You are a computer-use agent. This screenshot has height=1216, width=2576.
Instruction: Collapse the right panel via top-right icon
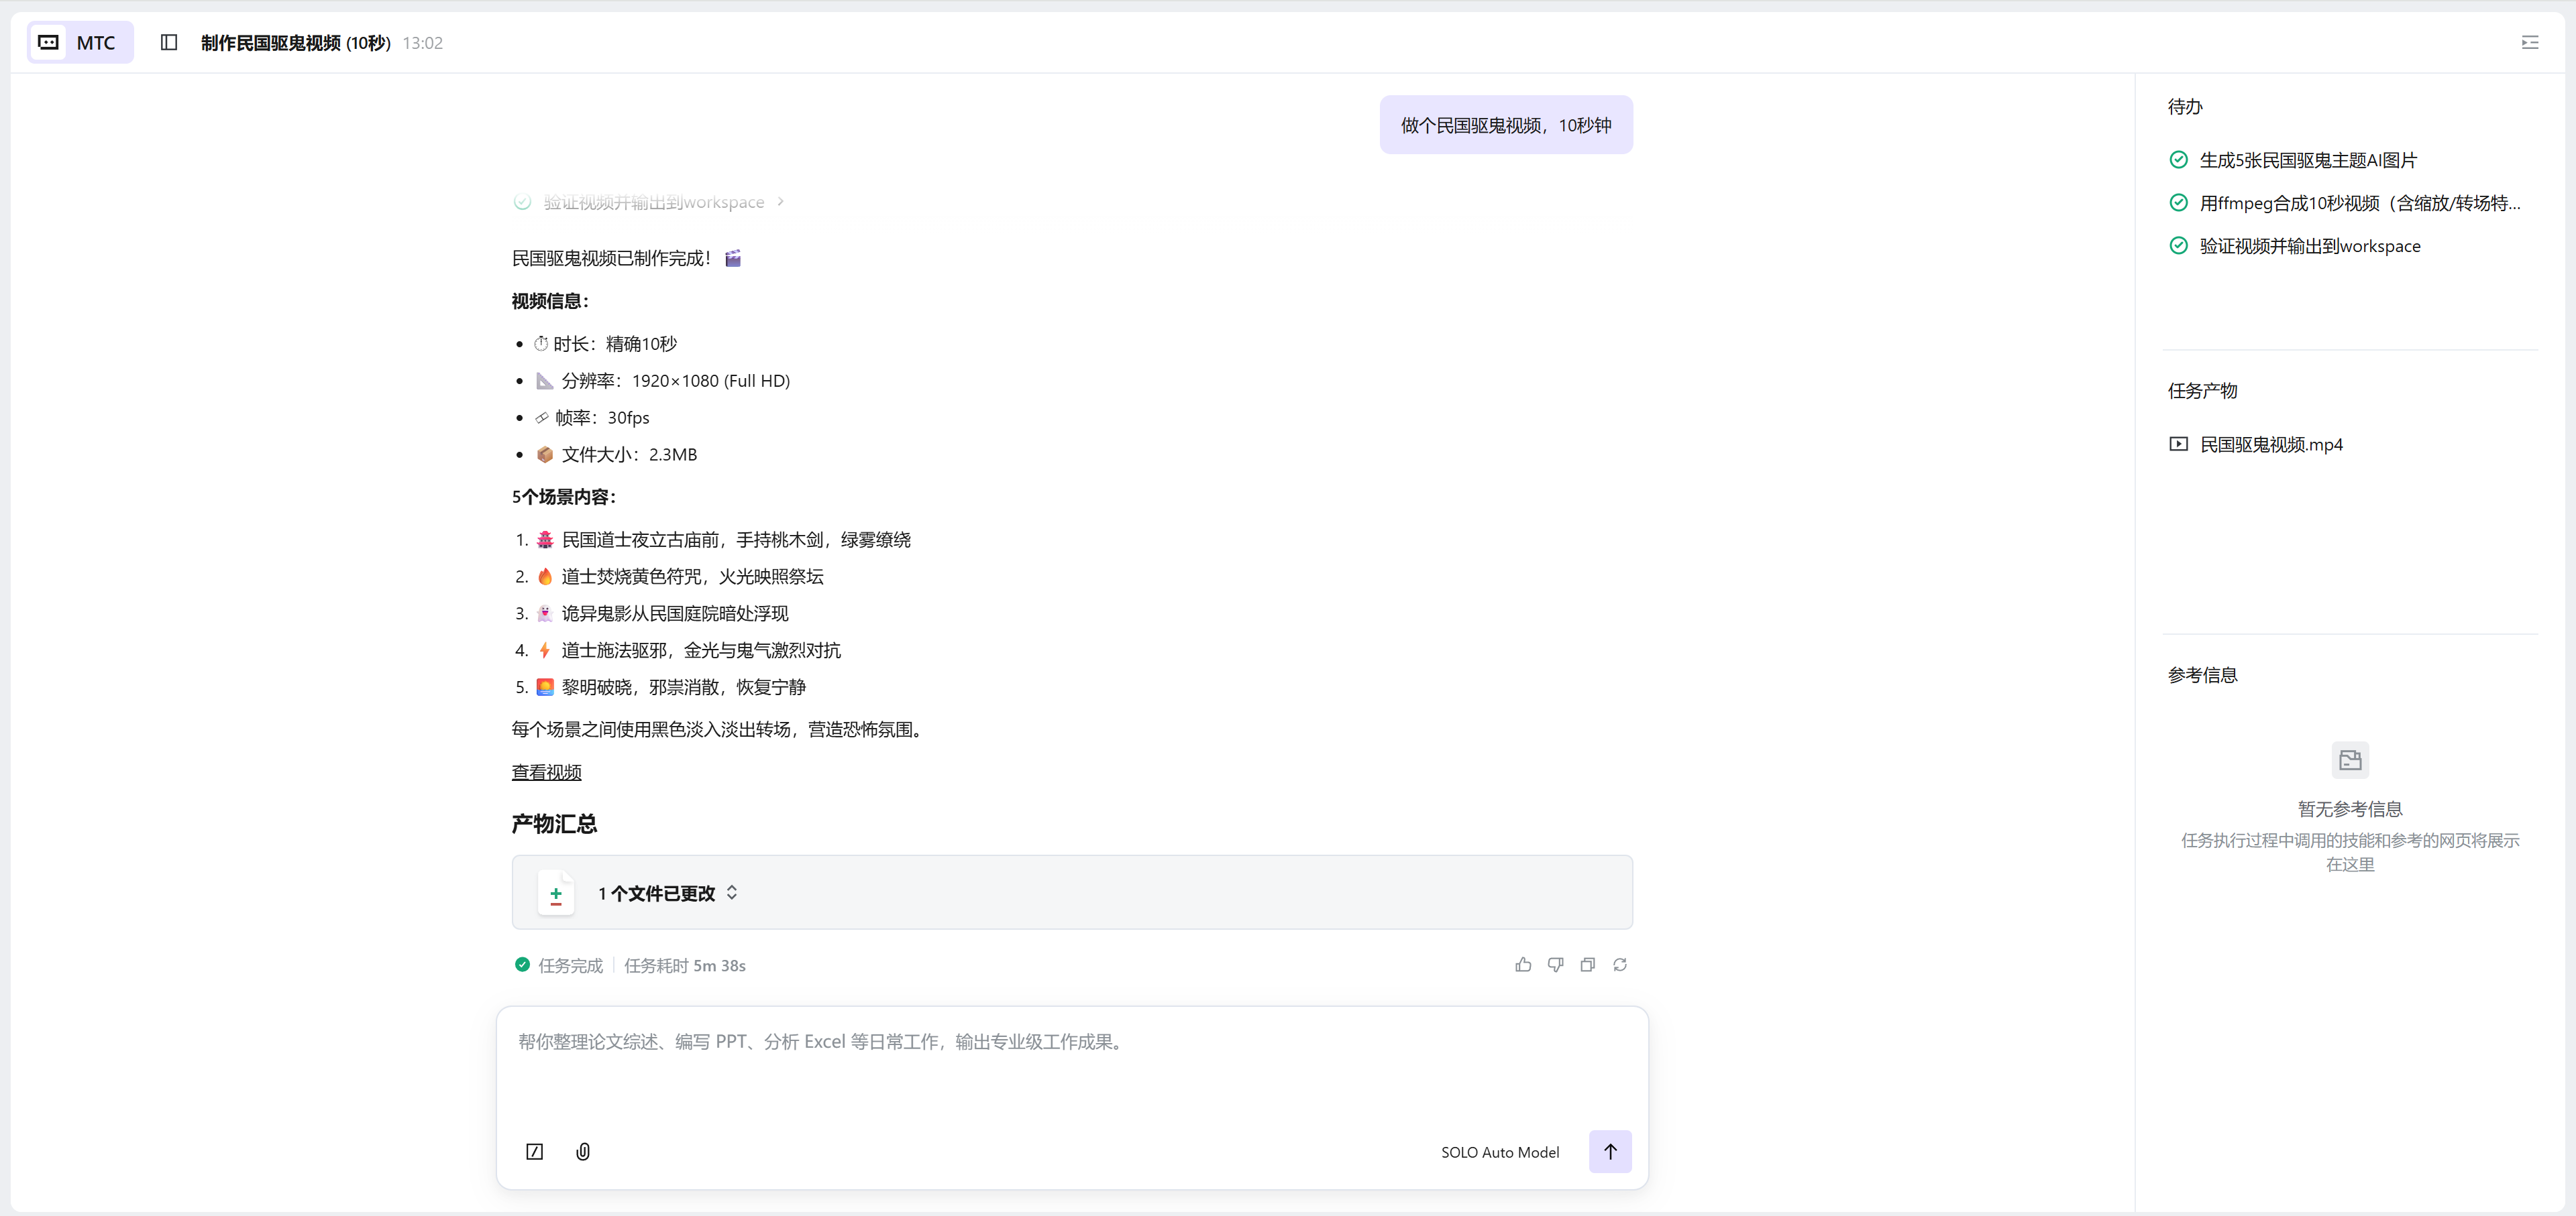tap(2530, 42)
